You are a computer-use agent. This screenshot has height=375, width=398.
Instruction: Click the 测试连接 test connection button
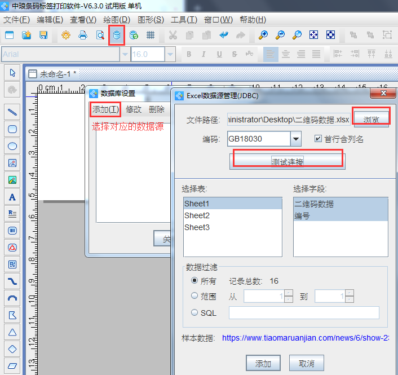coord(288,161)
